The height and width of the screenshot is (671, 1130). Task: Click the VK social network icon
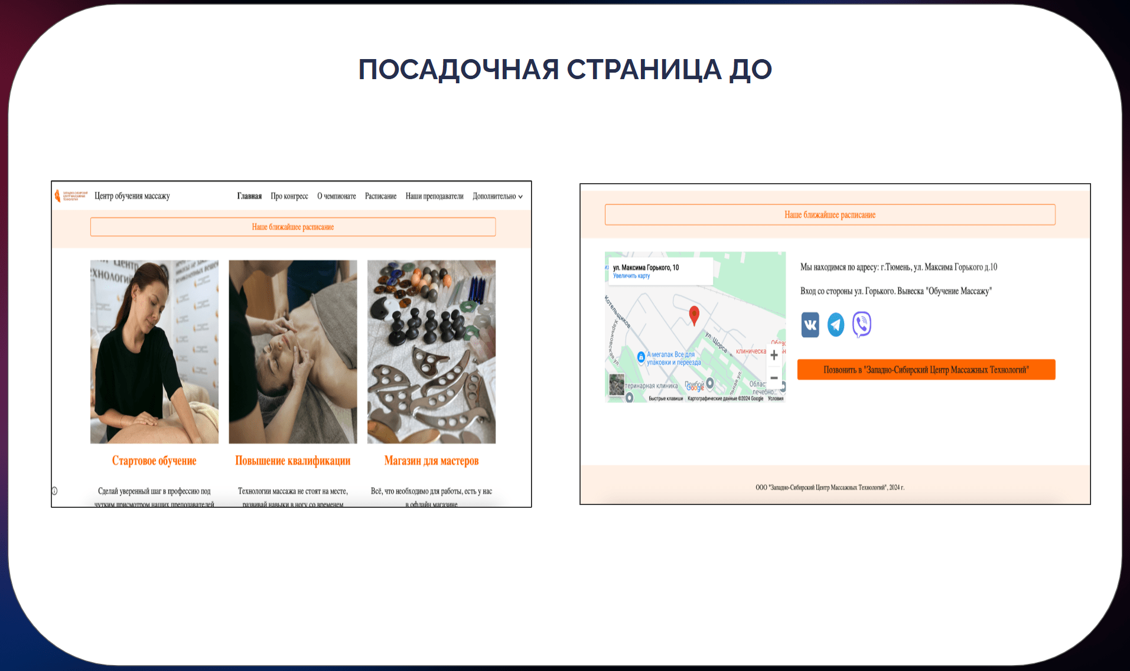click(x=810, y=325)
